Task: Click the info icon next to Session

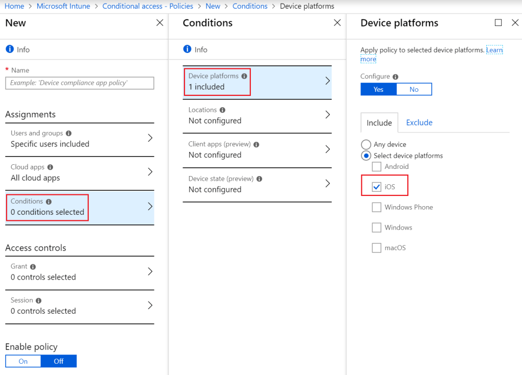Action: [x=38, y=301]
